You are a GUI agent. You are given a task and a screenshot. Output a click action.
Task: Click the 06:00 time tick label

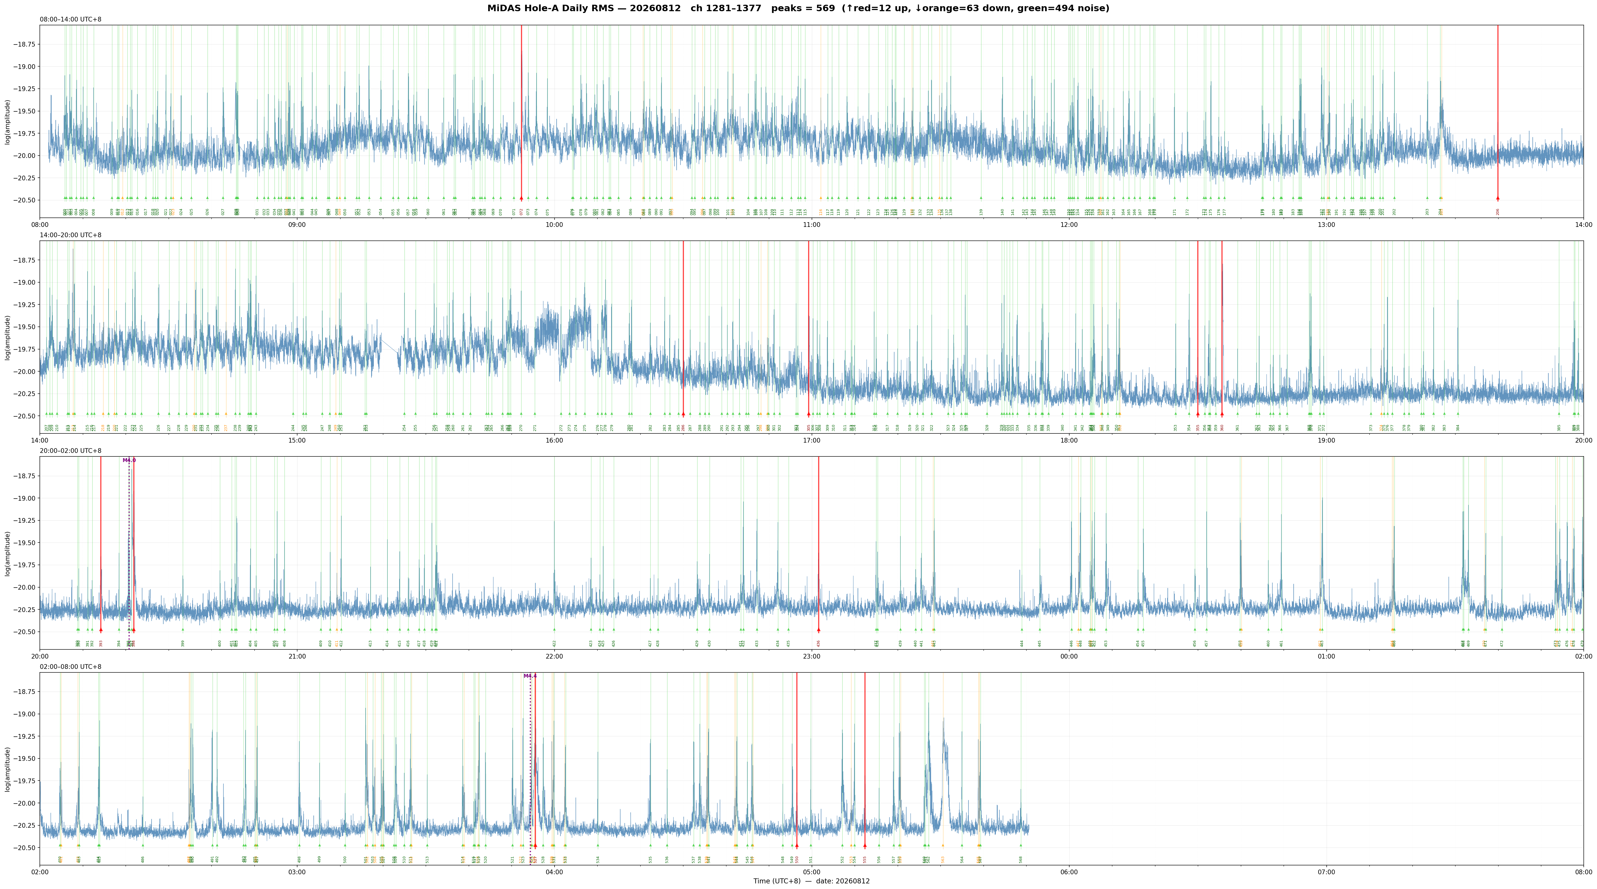[1069, 872]
